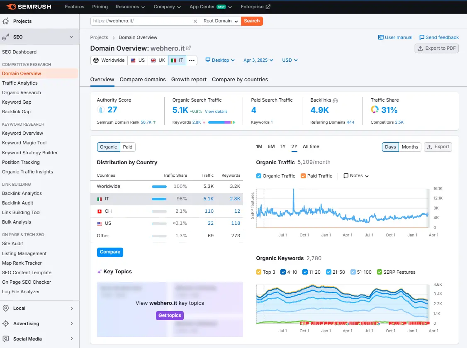
Task: Select the US flag database
Action: [x=133, y=60]
